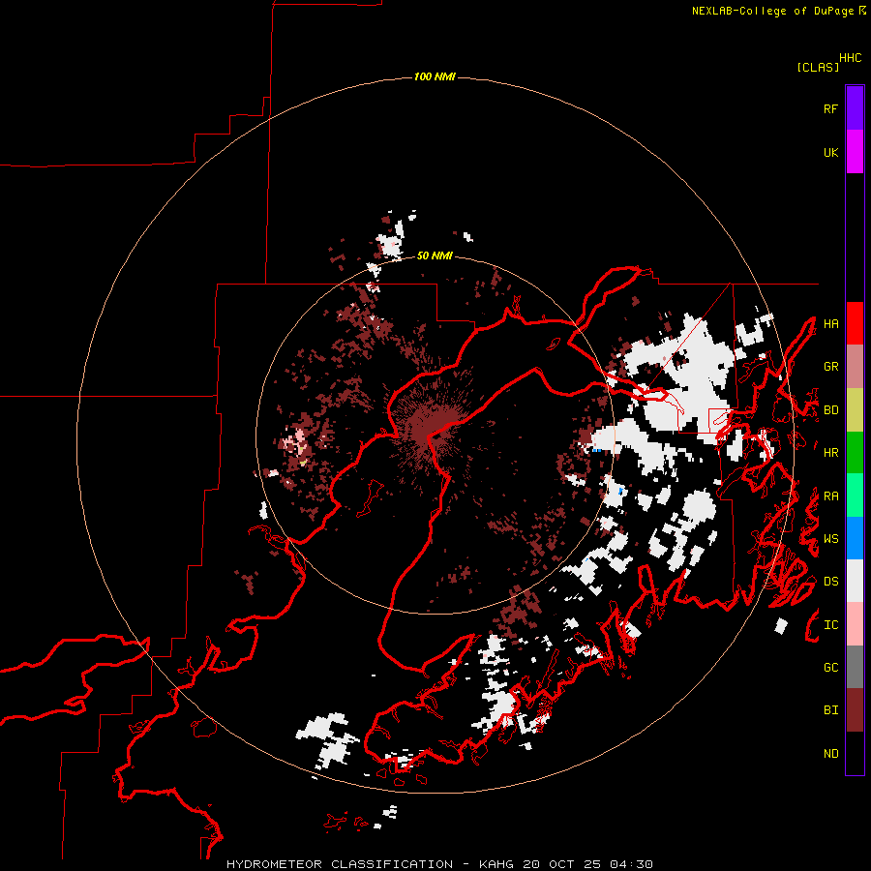871x871 pixels.
Task: Click the HR legend label
Action: (x=830, y=453)
